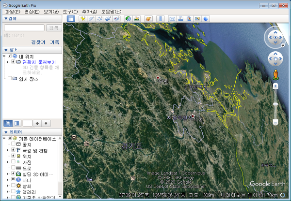The height and width of the screenshot is (201, 291).
Task: Expand the 관광지 둘러보기 folder
Action: 8,62
